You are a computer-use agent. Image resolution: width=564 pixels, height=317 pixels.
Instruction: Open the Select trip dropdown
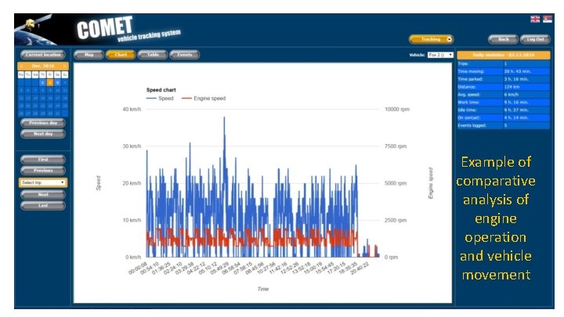point(43,182)
